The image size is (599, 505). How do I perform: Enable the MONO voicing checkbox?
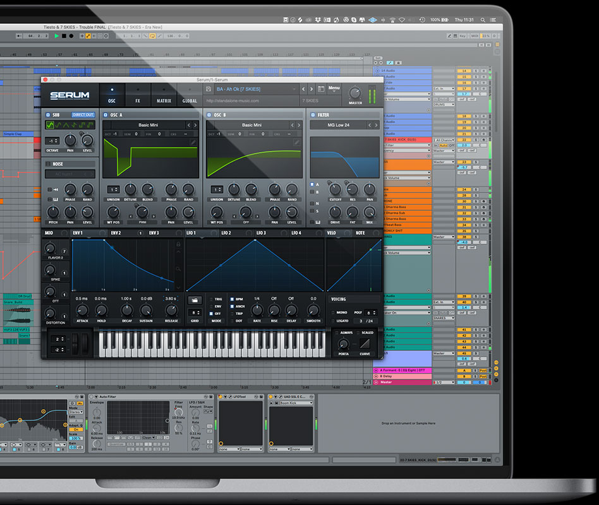[333, 312]
